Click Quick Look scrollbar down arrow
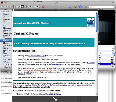This screenshot has height=102, width=116. [97, 95]
